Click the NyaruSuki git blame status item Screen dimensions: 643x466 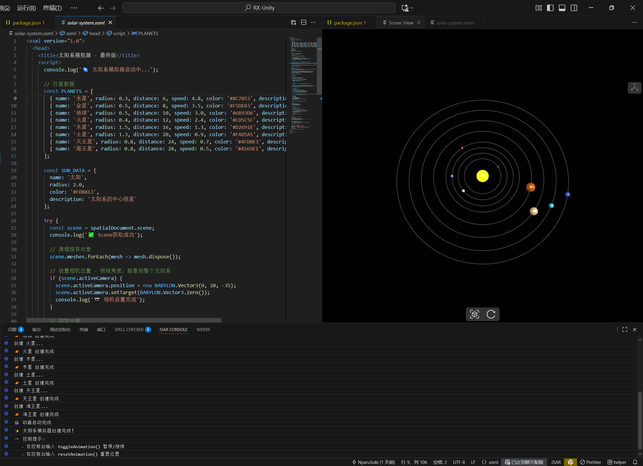coord(373,462)
